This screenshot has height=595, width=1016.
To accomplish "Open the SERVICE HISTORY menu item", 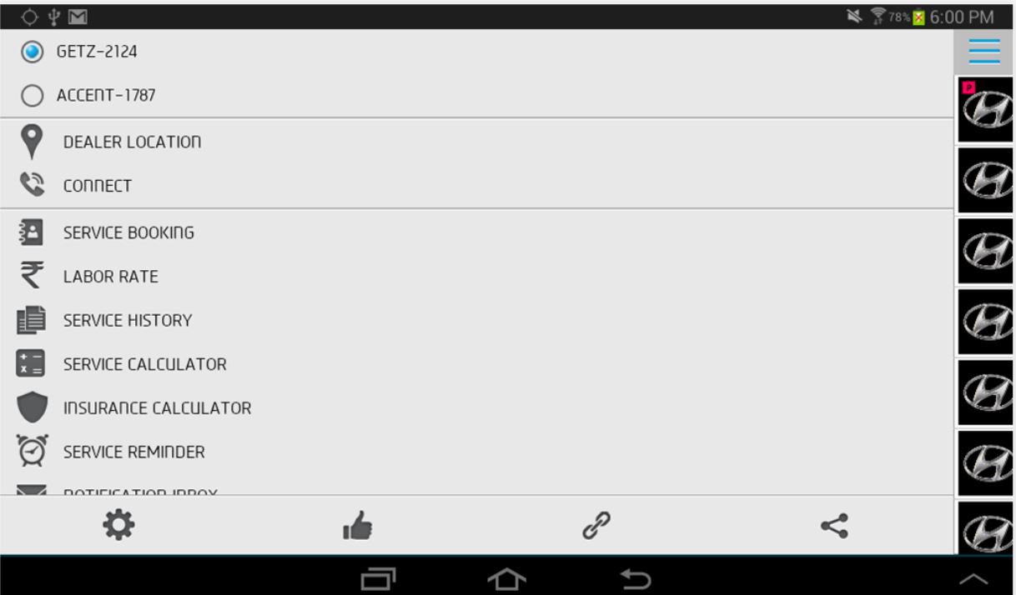I will 476,321.
